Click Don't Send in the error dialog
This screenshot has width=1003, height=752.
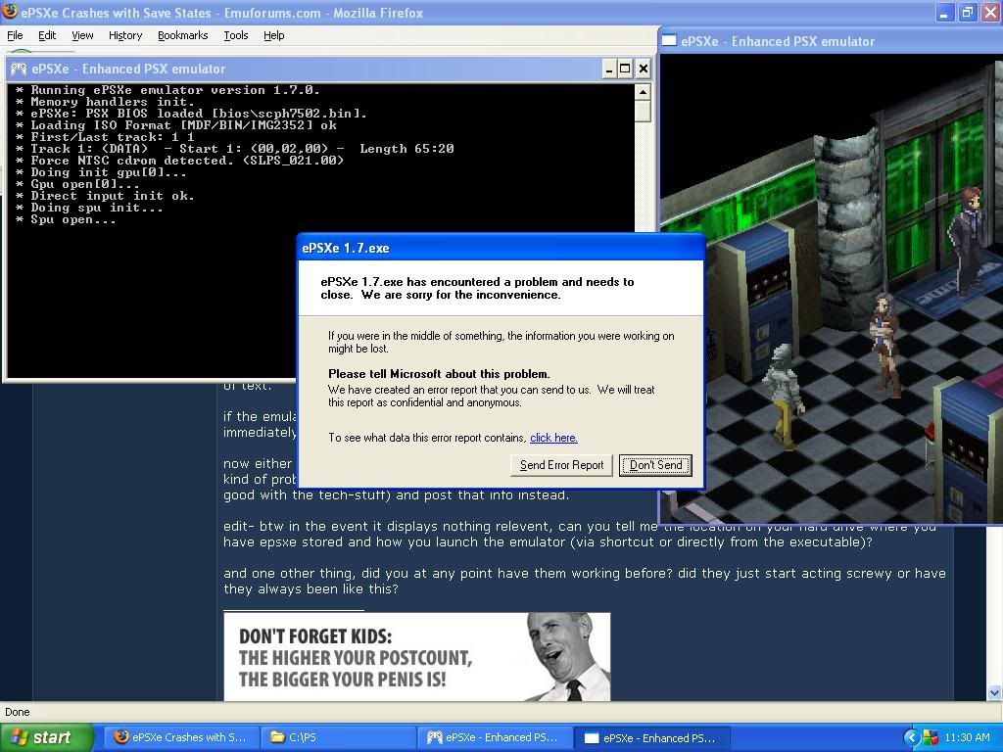click(655, 465)
